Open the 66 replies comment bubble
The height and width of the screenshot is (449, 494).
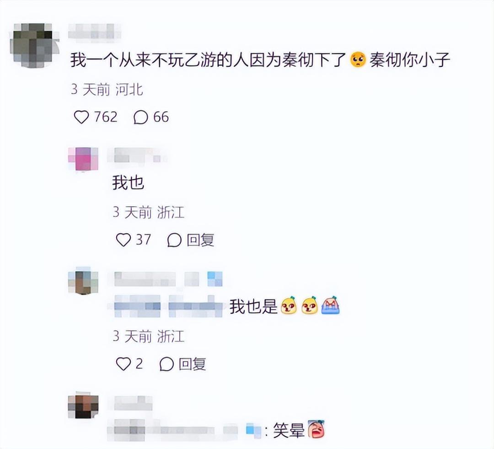(140, 118)
